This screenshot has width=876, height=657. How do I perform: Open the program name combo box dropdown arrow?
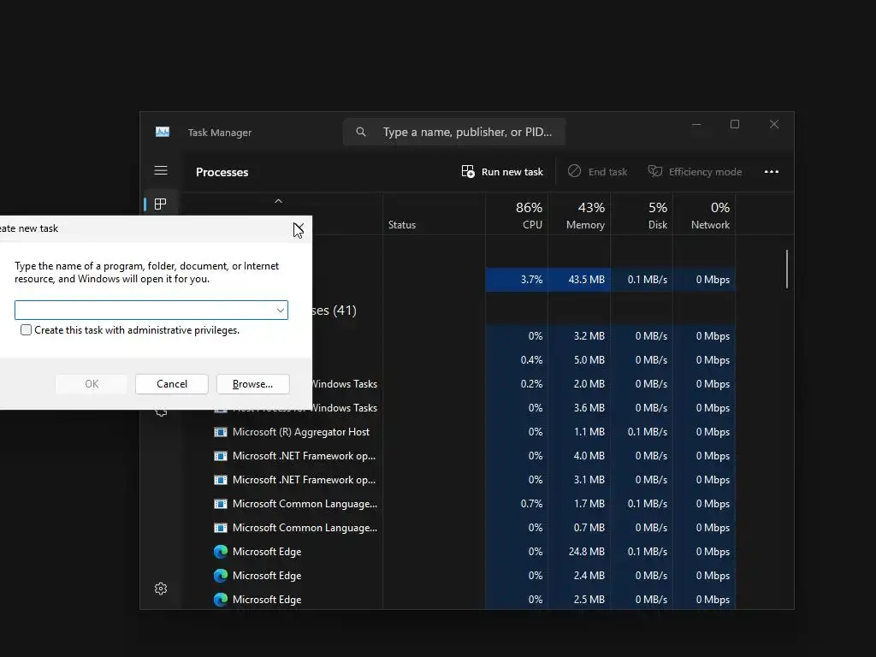point(281,311)
